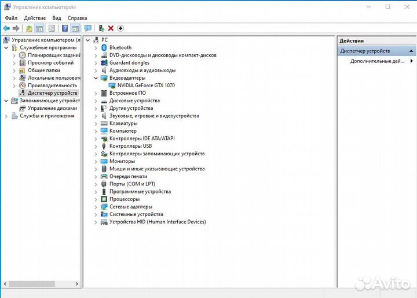Click the Help question-mark toolbar icon
Image resolution: width=417 pixels, height=298 pixels.
point(65,28)
